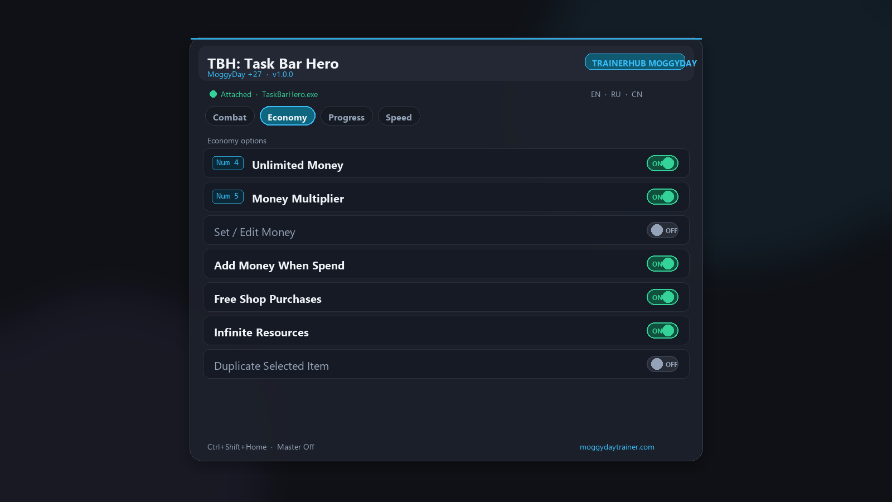
Task: Click the Economy options heading
Action: click(237, 141)
